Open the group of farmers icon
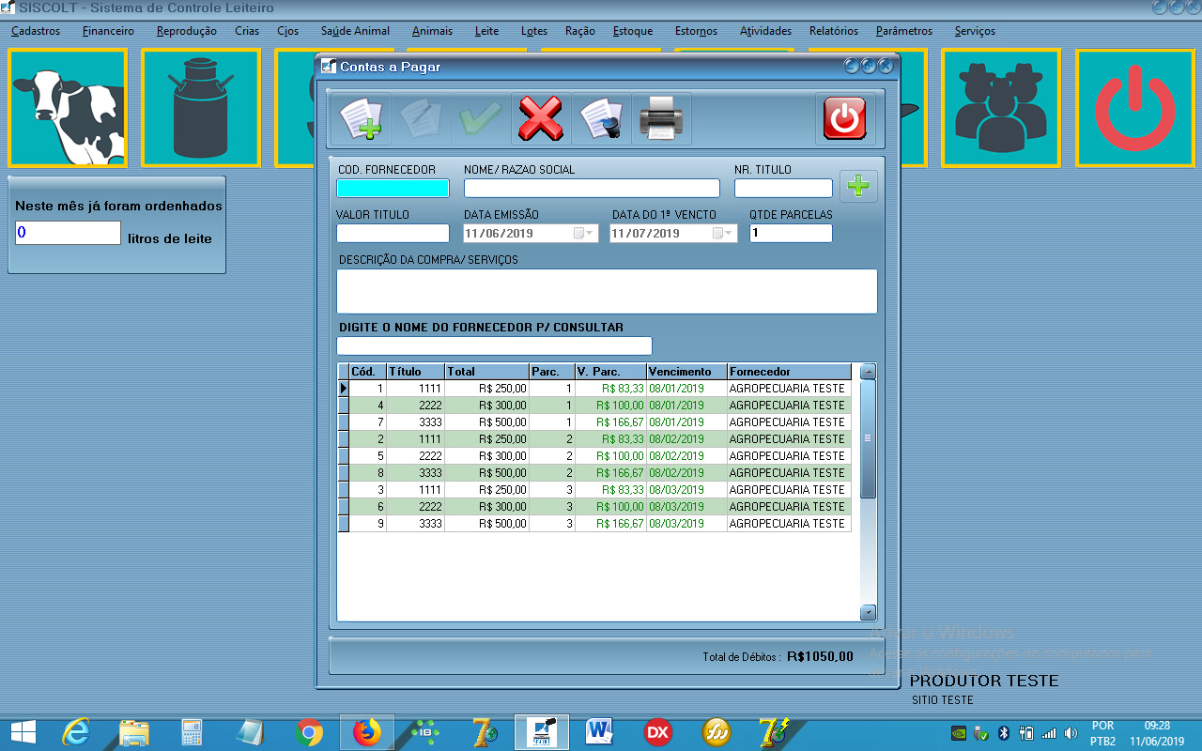The width and height of the screenshot is (1202, 751). (x=1001, y=108)
